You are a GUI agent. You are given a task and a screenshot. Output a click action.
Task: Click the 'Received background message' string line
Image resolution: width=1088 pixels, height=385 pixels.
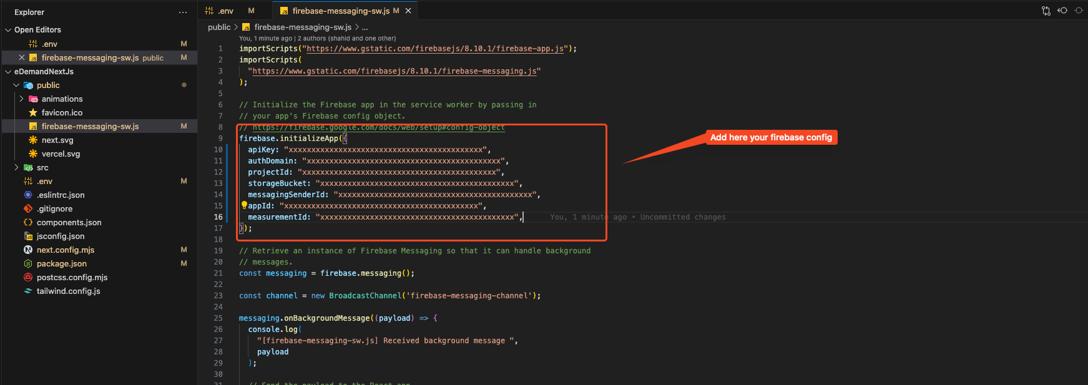pyautogui.click(x=388, y=341)
